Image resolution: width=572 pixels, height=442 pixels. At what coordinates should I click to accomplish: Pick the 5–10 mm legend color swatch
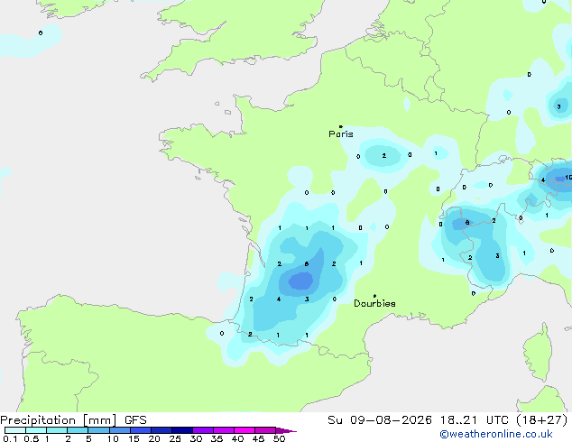(x=98, y=430)
